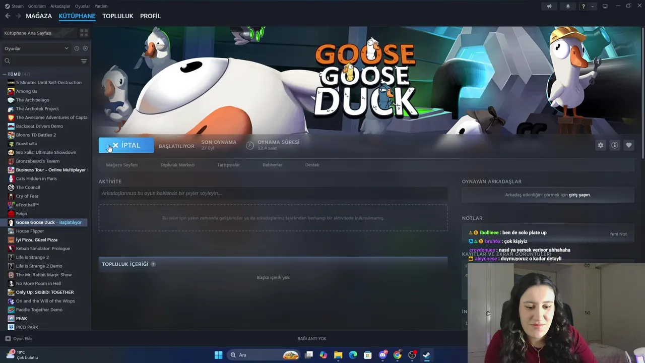Open the Görünüm menu

click(x=37, y=6)
